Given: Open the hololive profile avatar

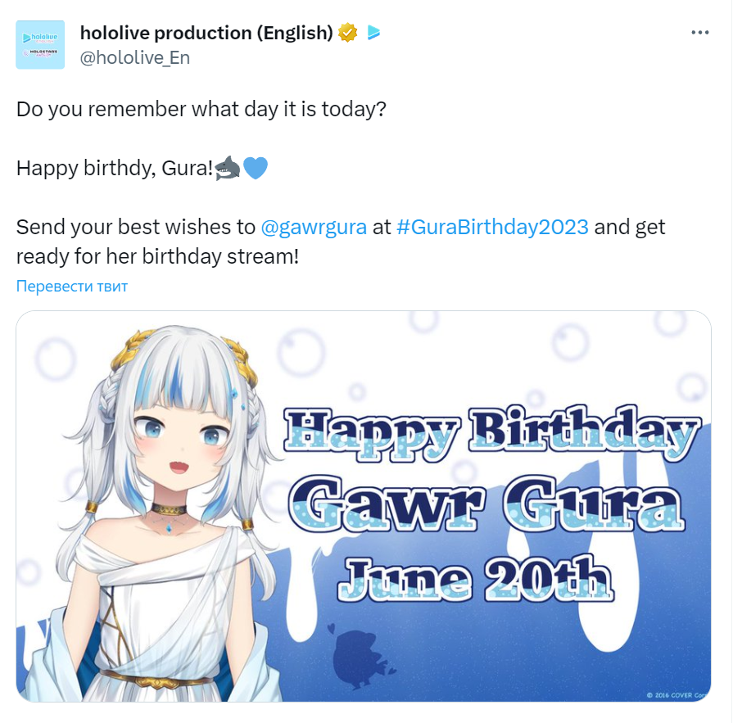Looking at the screenshot, I should click(40, 45).
